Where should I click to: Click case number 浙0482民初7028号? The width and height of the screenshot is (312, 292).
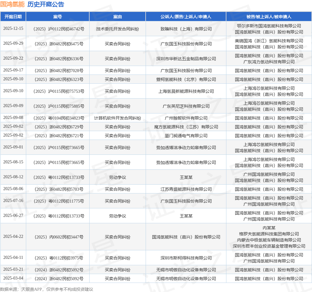point(59,71)
